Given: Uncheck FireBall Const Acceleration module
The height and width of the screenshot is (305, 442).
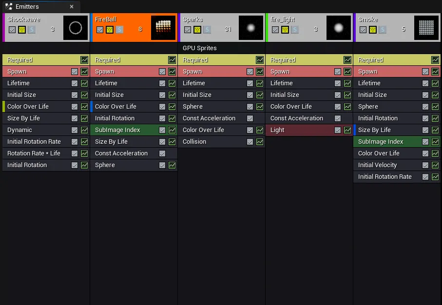Looking at the screenshot, I should 162,153.
